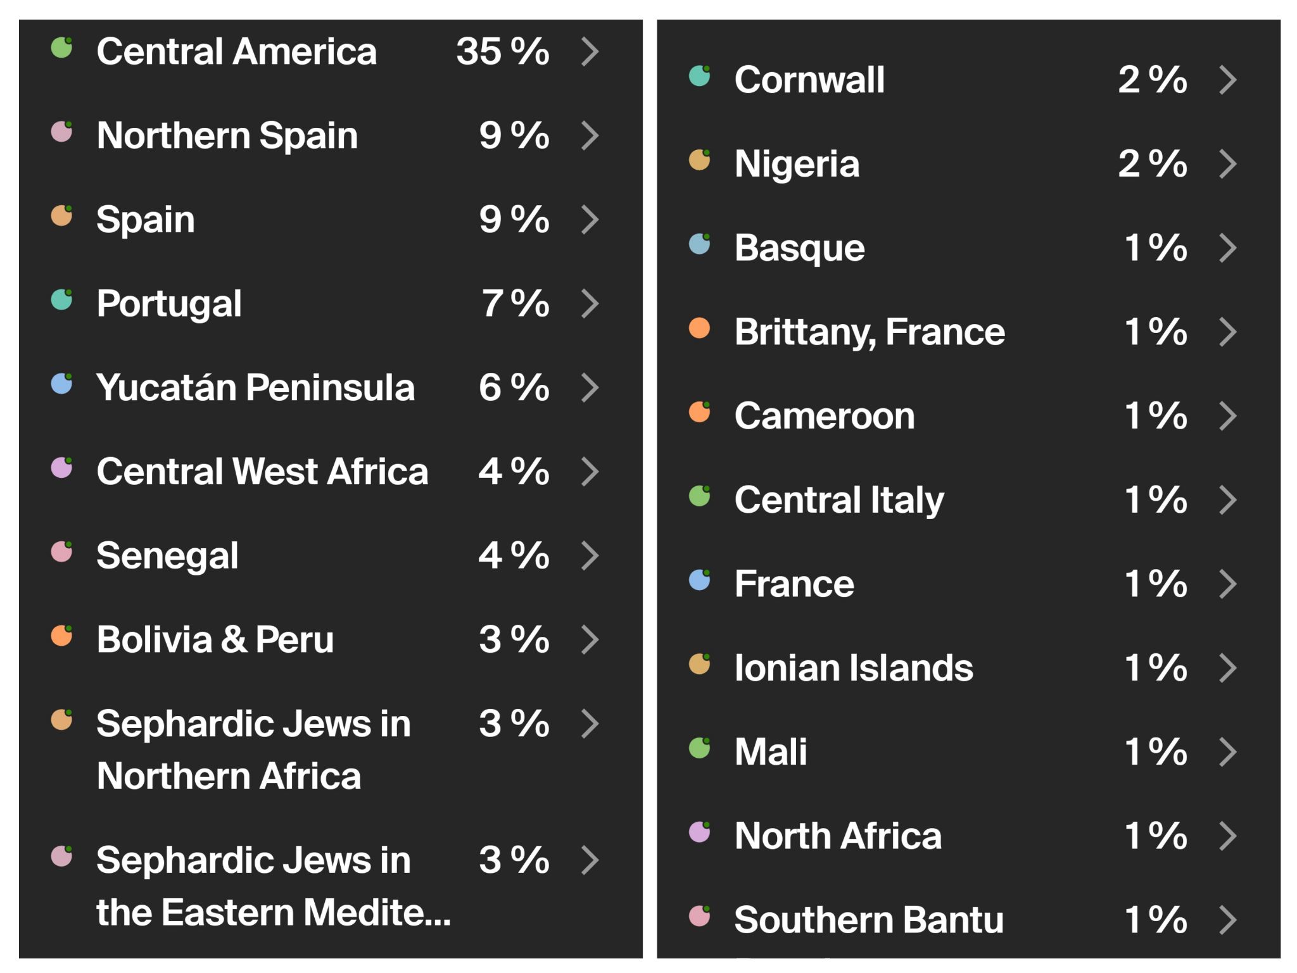Expand the Basque row chevron
Screen dimensions: 1297x973
point(1228,248)
